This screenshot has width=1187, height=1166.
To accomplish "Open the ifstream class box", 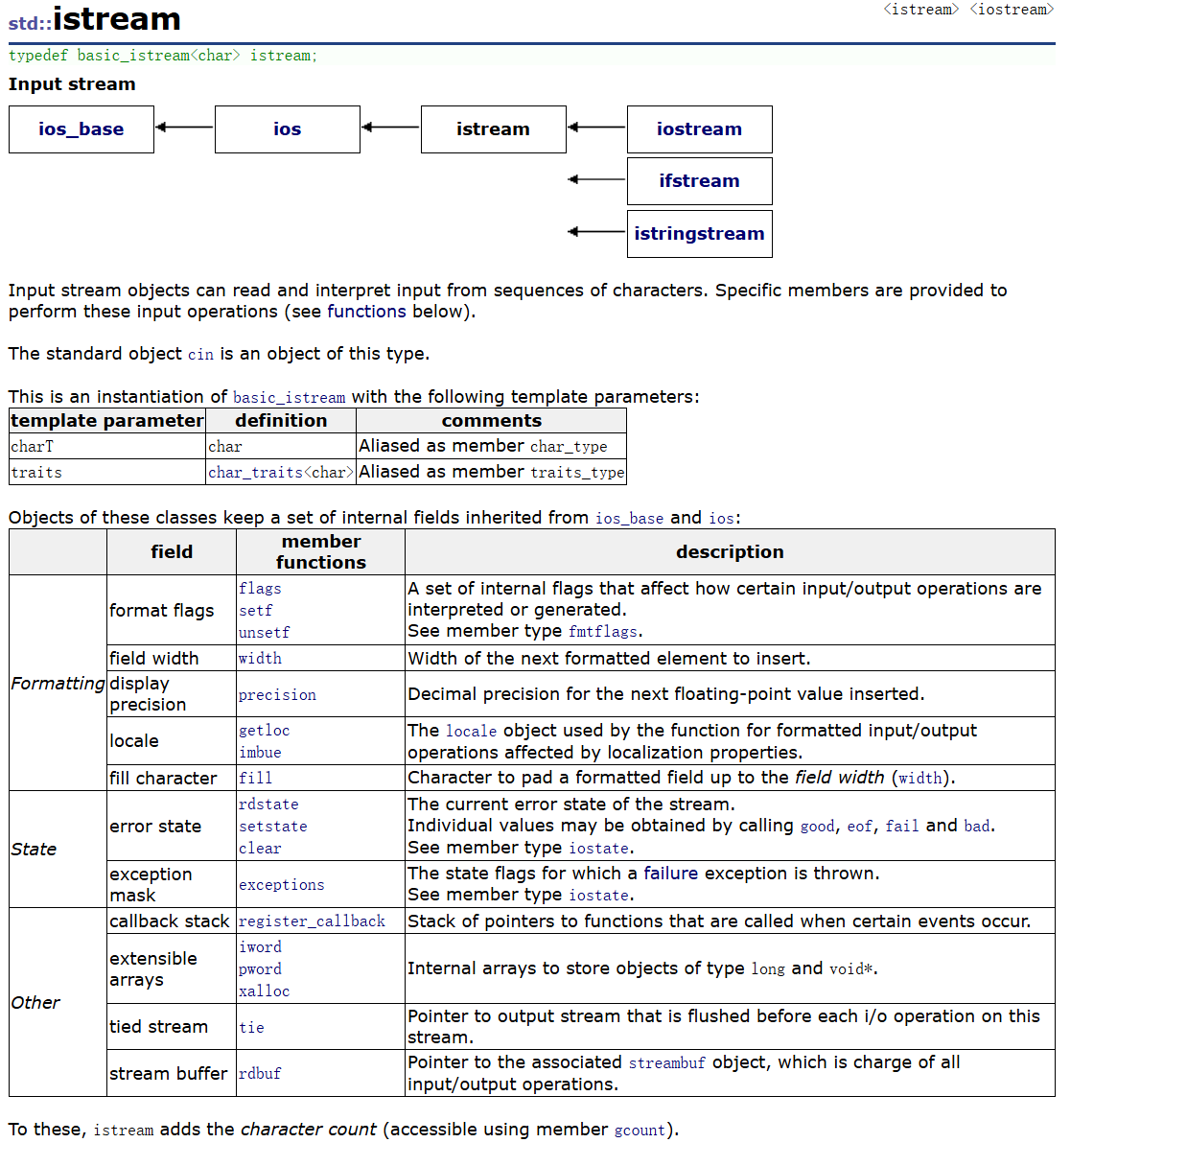I will 700,181.
